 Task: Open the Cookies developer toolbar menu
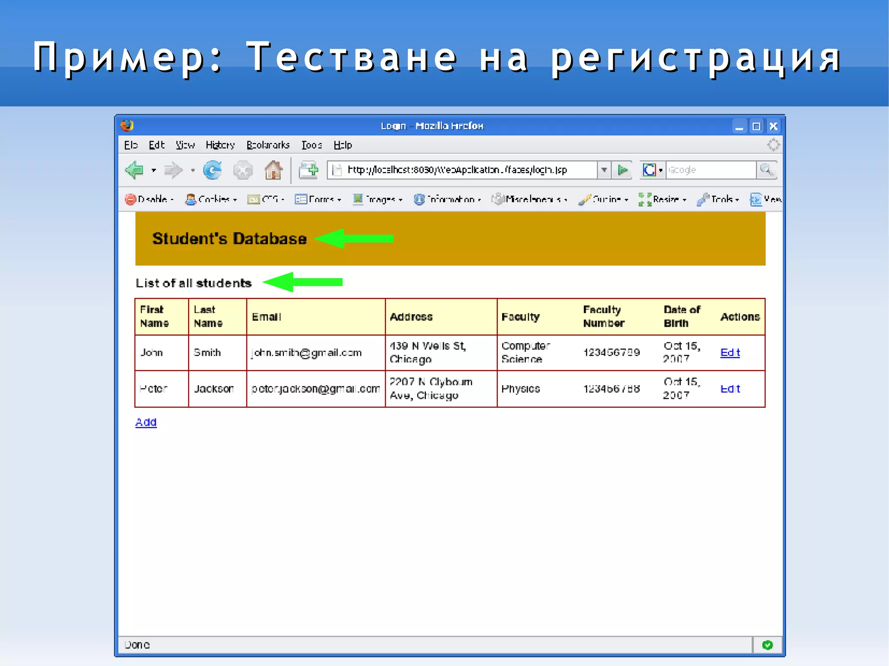(x=211, y=199)
